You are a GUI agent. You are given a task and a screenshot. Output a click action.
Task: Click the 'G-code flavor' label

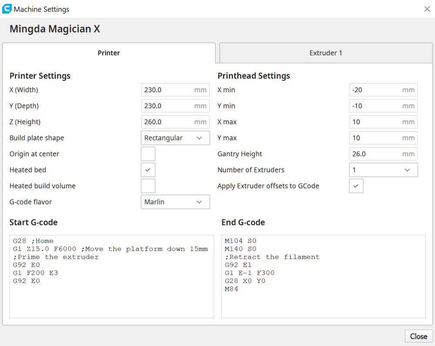30,202
